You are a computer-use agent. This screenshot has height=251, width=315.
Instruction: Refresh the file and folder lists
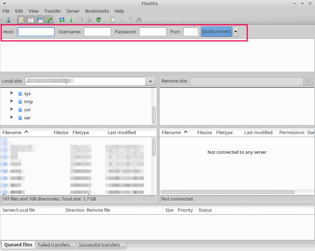tap(62, 20)
